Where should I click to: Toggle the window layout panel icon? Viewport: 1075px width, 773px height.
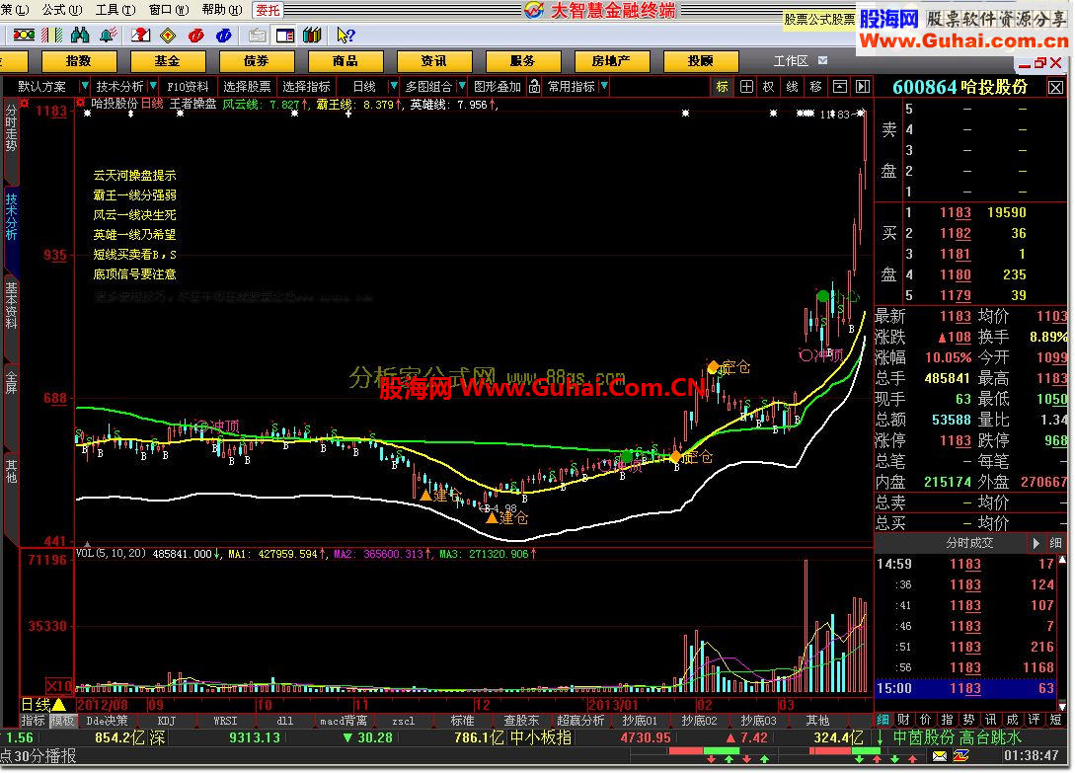tap(285, 35)
